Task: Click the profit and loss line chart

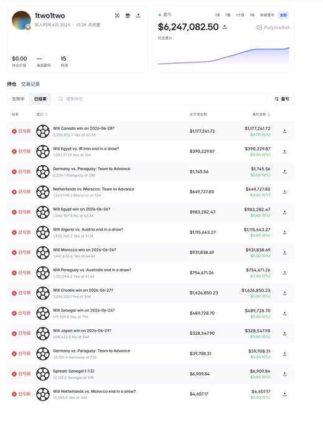Action: pyautogui.click(x=223, y=56)
